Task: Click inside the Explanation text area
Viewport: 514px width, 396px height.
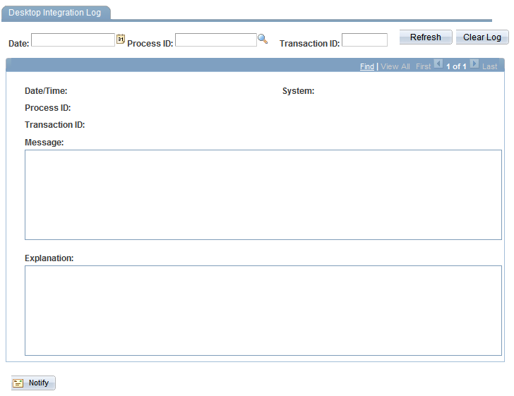Action: (263, 311)
